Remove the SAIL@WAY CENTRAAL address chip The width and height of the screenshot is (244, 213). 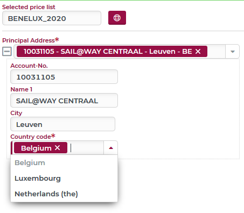click(x=198, y=52)
